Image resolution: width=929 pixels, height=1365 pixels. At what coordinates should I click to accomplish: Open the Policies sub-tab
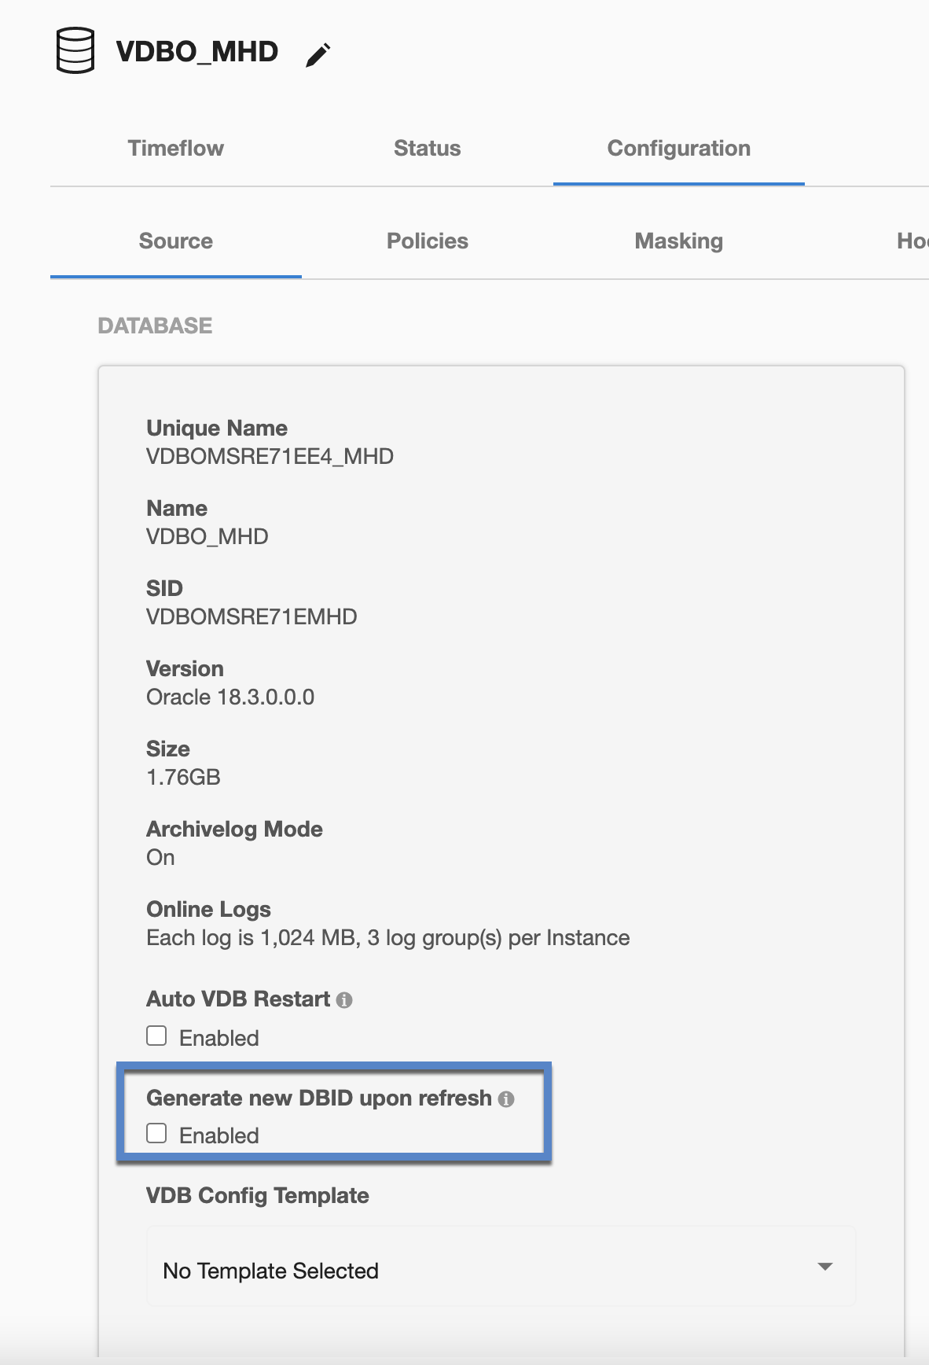click(x=427, y=241)
